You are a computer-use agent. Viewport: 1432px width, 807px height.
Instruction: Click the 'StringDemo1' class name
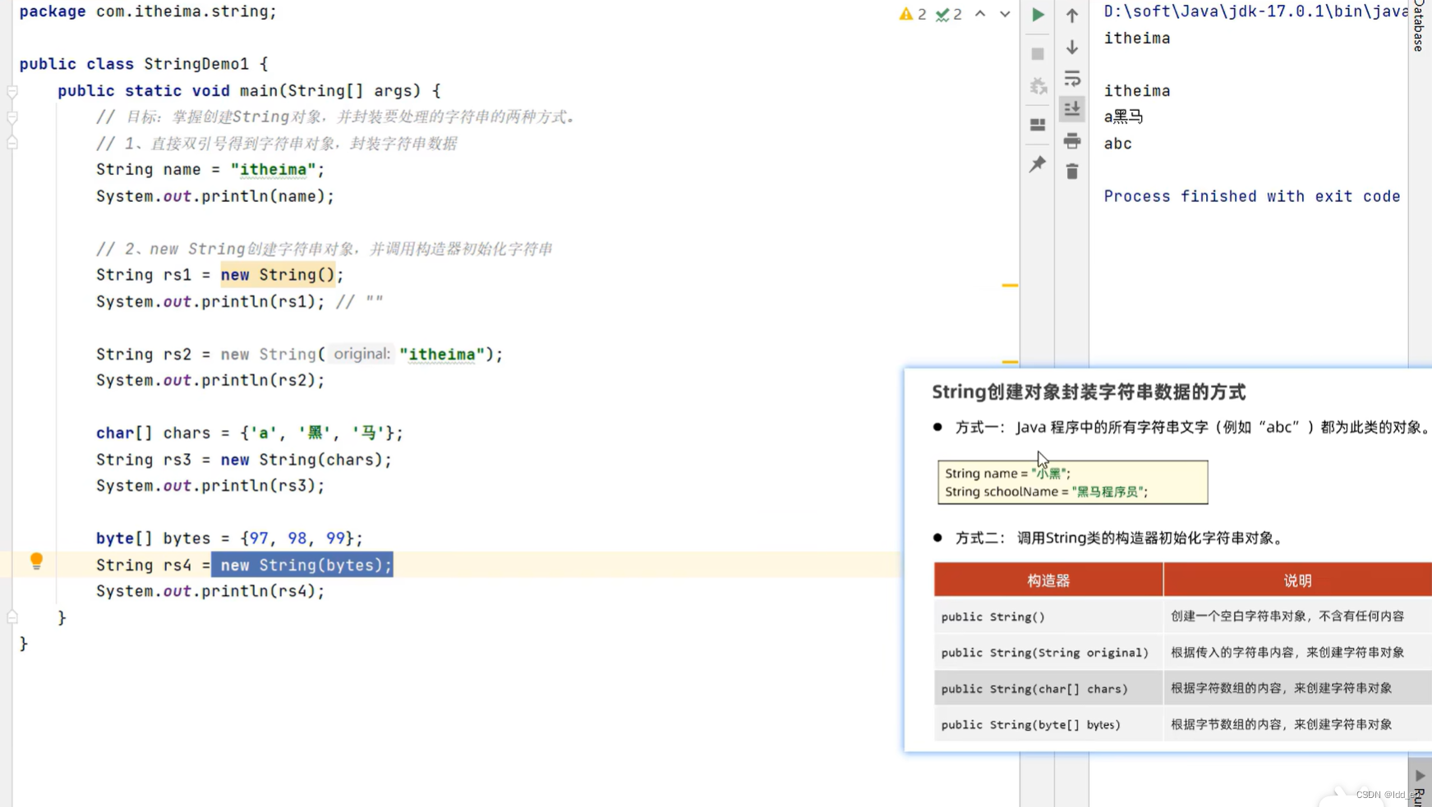point(196,64)
